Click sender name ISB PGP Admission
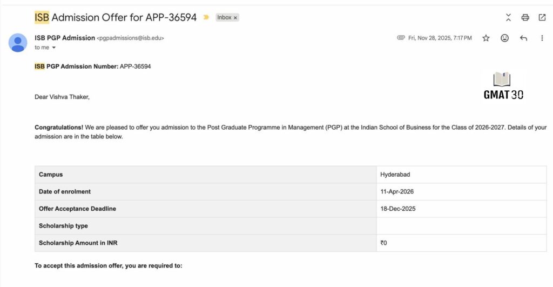The height and width of the screenshot is (287, 553). coord(65,38)
